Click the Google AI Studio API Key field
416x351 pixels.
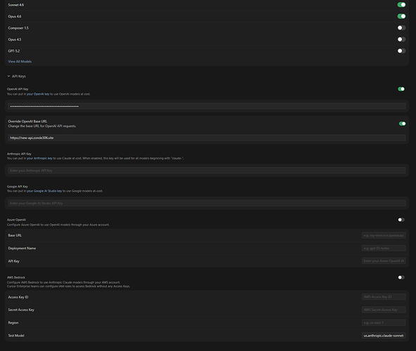click(207, 204)
